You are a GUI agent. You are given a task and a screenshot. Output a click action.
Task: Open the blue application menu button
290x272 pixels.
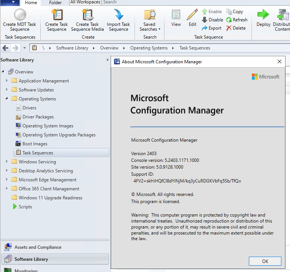(x=10, y=3)
